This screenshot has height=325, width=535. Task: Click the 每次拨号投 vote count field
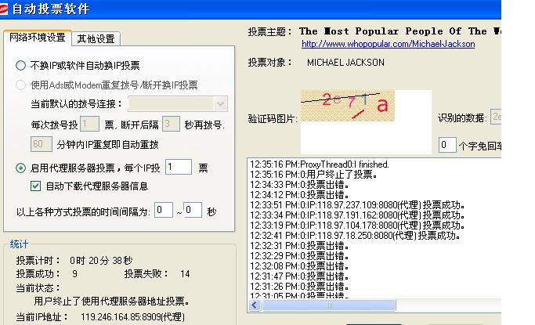tap(89, 124)
